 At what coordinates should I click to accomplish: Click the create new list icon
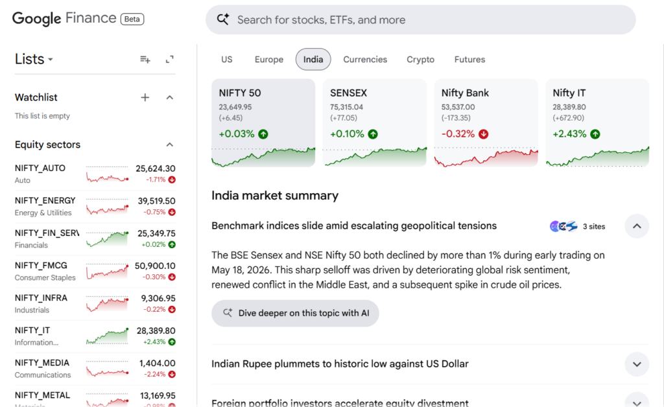(x=145, y=59)
